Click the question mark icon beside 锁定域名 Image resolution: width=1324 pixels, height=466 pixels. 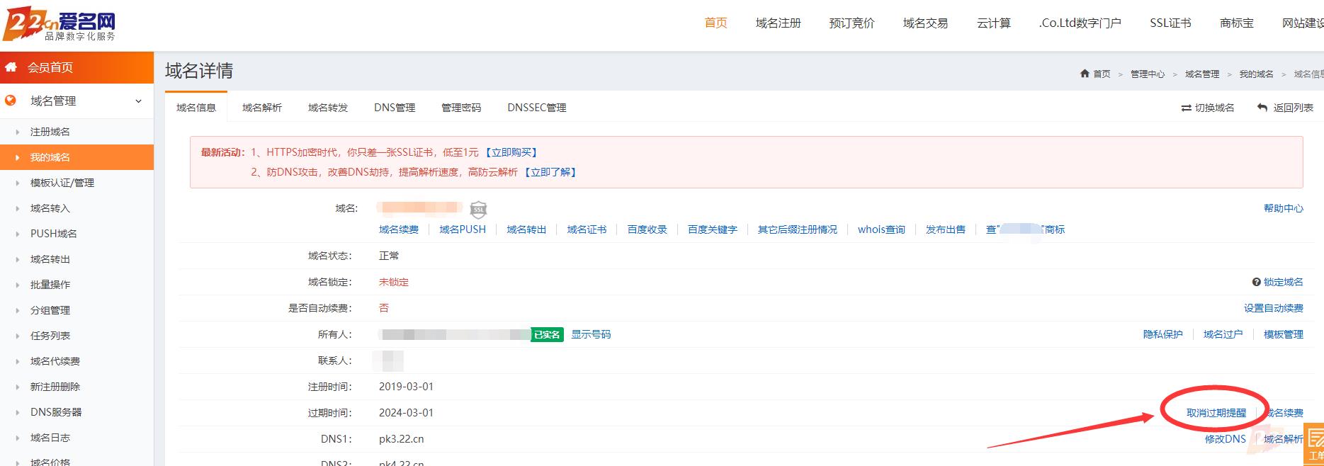[x=1256, y=282]
